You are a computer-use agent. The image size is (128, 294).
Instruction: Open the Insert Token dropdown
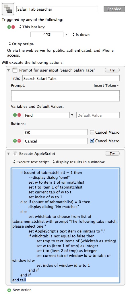tap(106, 86)
